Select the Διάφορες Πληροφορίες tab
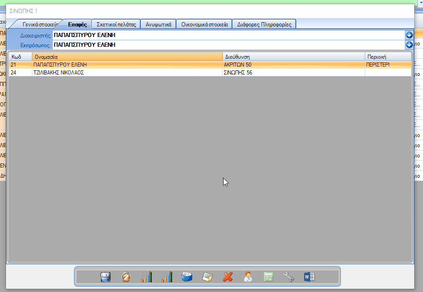The width and height of the screenshot is (423, 292). (x=264, y=24)
